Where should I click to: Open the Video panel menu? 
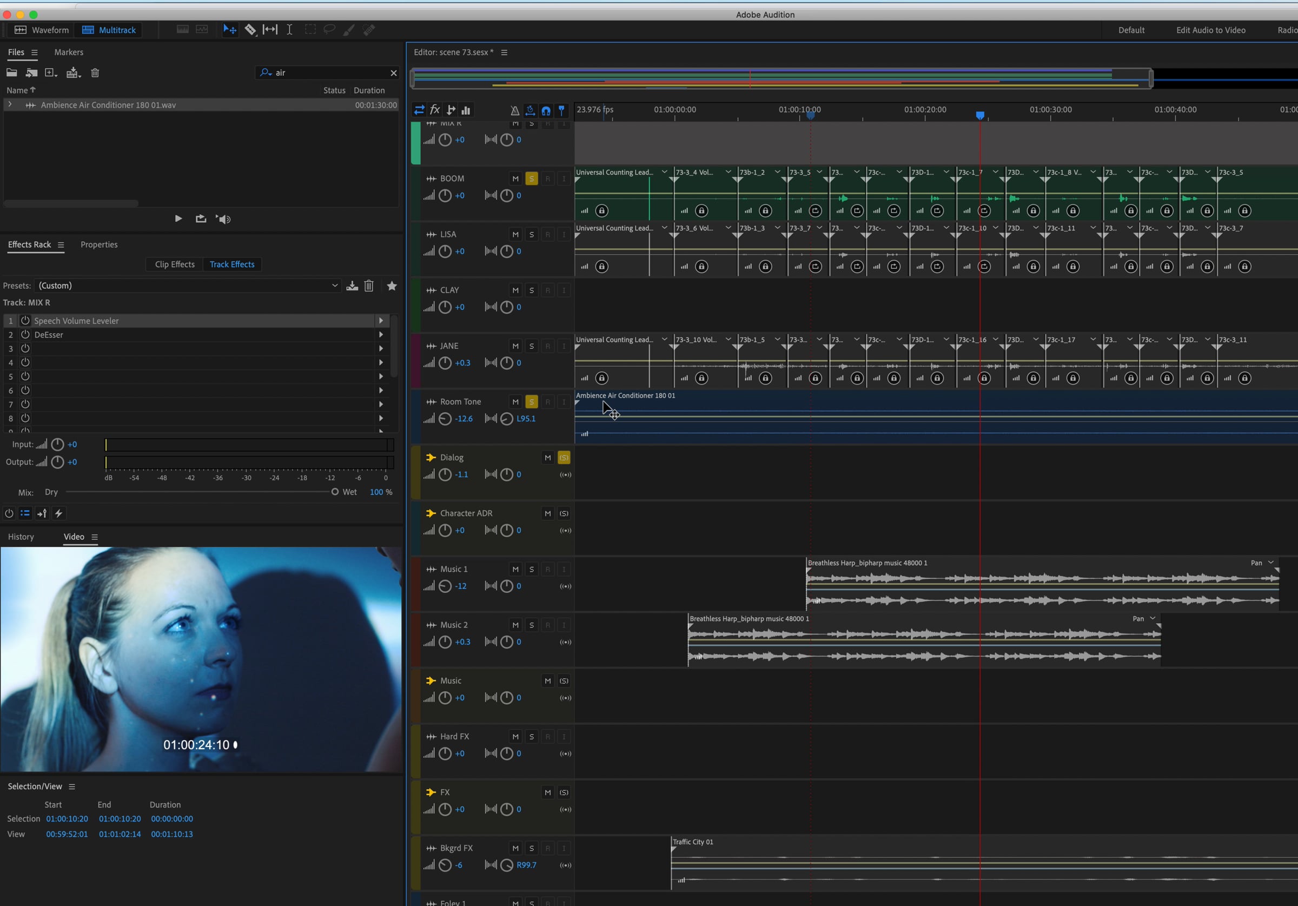pyautogui.click(x=95, y=537)
